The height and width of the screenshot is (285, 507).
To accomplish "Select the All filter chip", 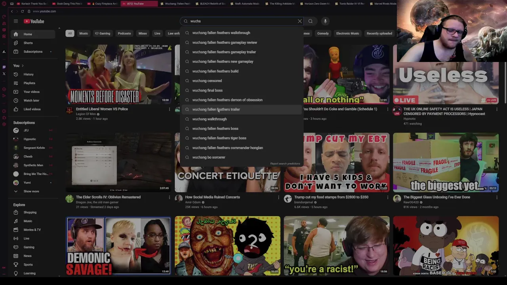I will (70, 33).
